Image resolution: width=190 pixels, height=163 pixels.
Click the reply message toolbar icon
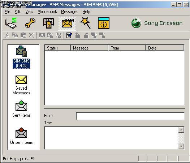click(x=78, y=35)
